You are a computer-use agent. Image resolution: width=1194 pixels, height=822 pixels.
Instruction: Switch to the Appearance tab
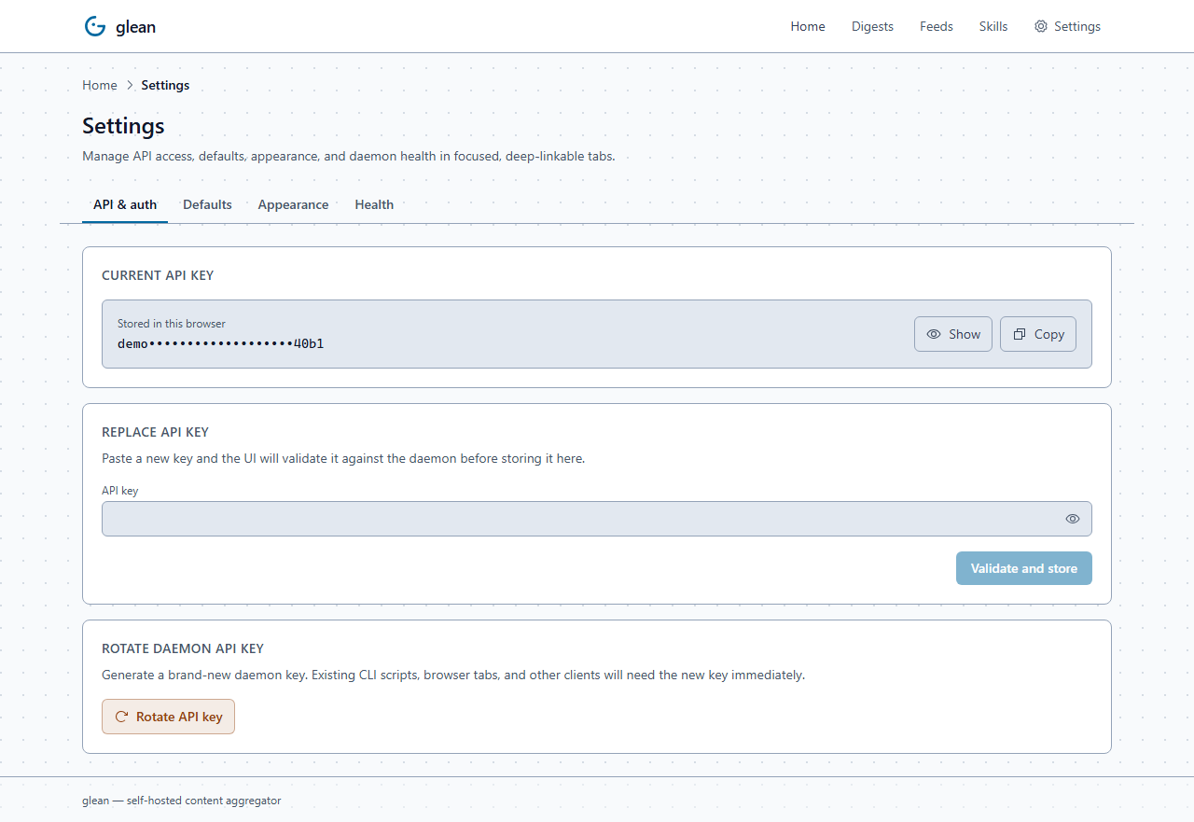point(293,204)
